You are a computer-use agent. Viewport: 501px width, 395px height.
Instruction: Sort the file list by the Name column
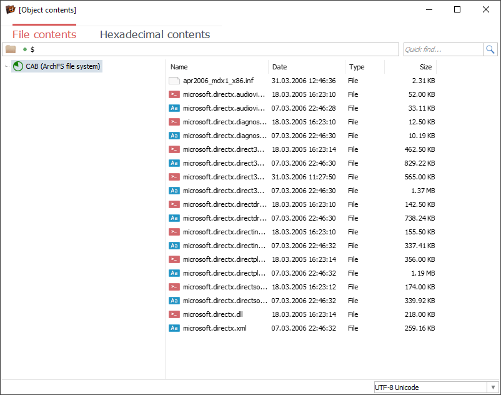point(217,67)
